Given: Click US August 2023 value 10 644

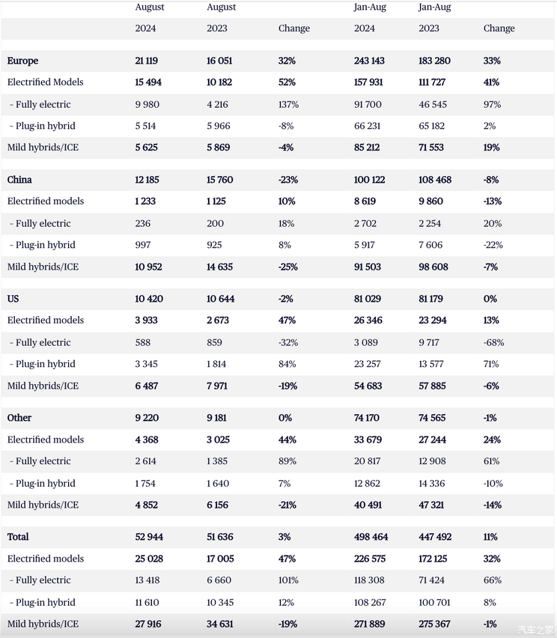Looking at the screenshot, I should [220, 299].
